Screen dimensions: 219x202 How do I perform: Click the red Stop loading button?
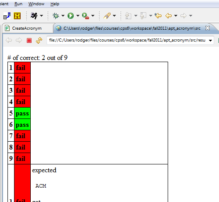pos(29,40)
